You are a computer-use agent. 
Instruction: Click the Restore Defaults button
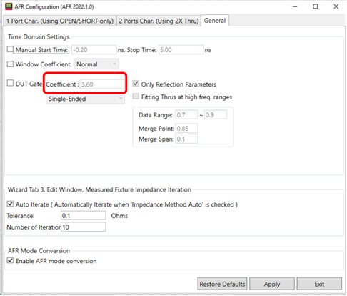[222, 284]
